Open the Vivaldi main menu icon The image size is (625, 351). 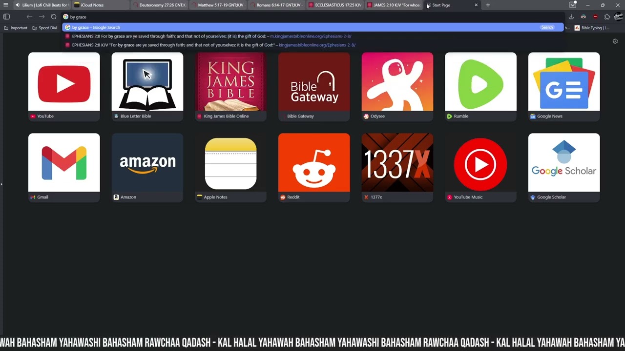(x=6, y=5)
